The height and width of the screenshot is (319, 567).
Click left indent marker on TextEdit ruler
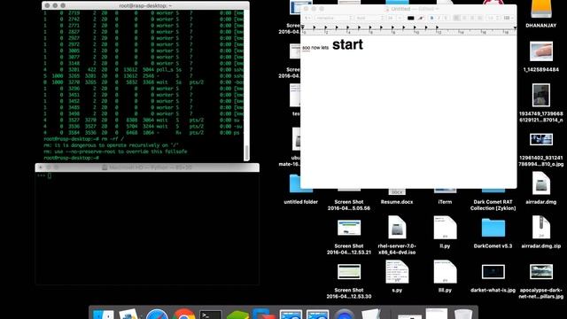(x=303, y=27)
